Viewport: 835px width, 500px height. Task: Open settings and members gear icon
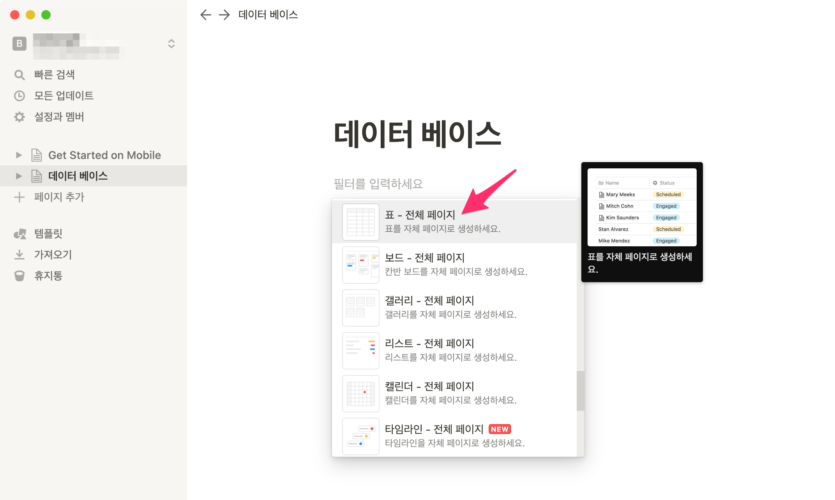19,117
